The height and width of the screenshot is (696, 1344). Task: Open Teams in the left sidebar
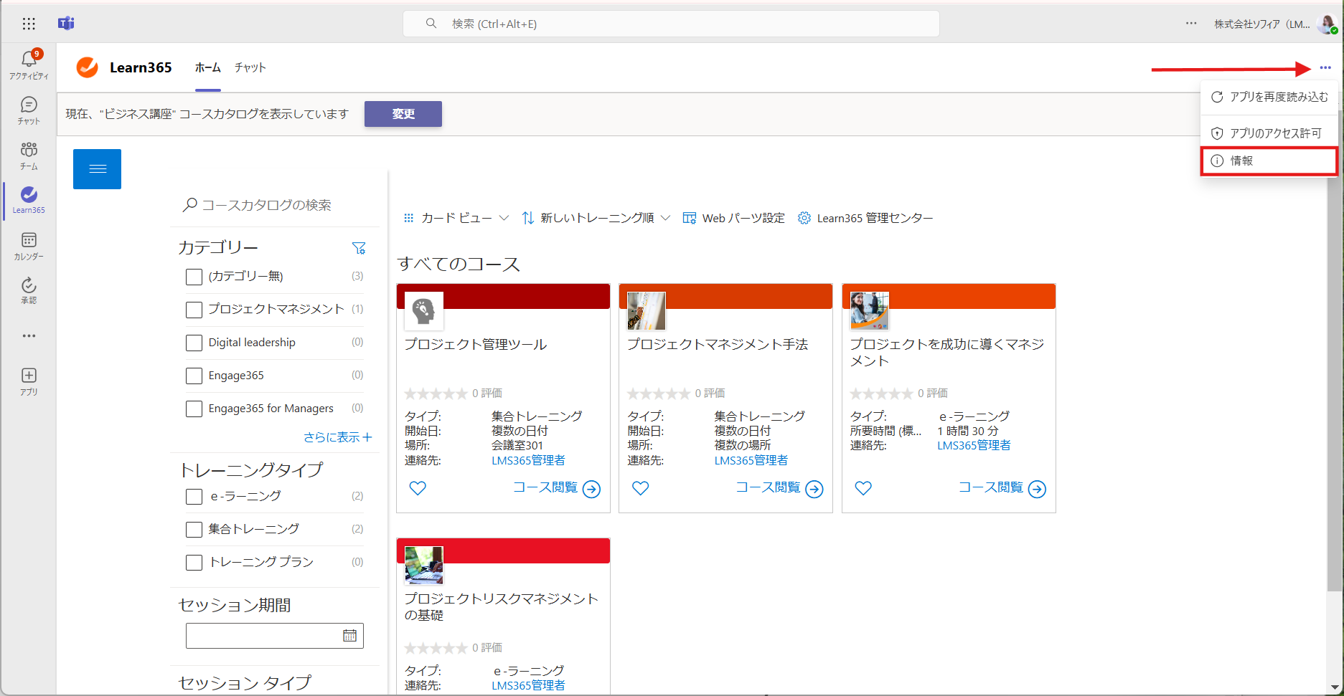click(x=29, y=156)
